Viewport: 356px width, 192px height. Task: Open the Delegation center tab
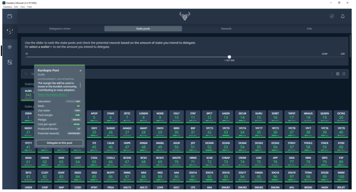60,29
